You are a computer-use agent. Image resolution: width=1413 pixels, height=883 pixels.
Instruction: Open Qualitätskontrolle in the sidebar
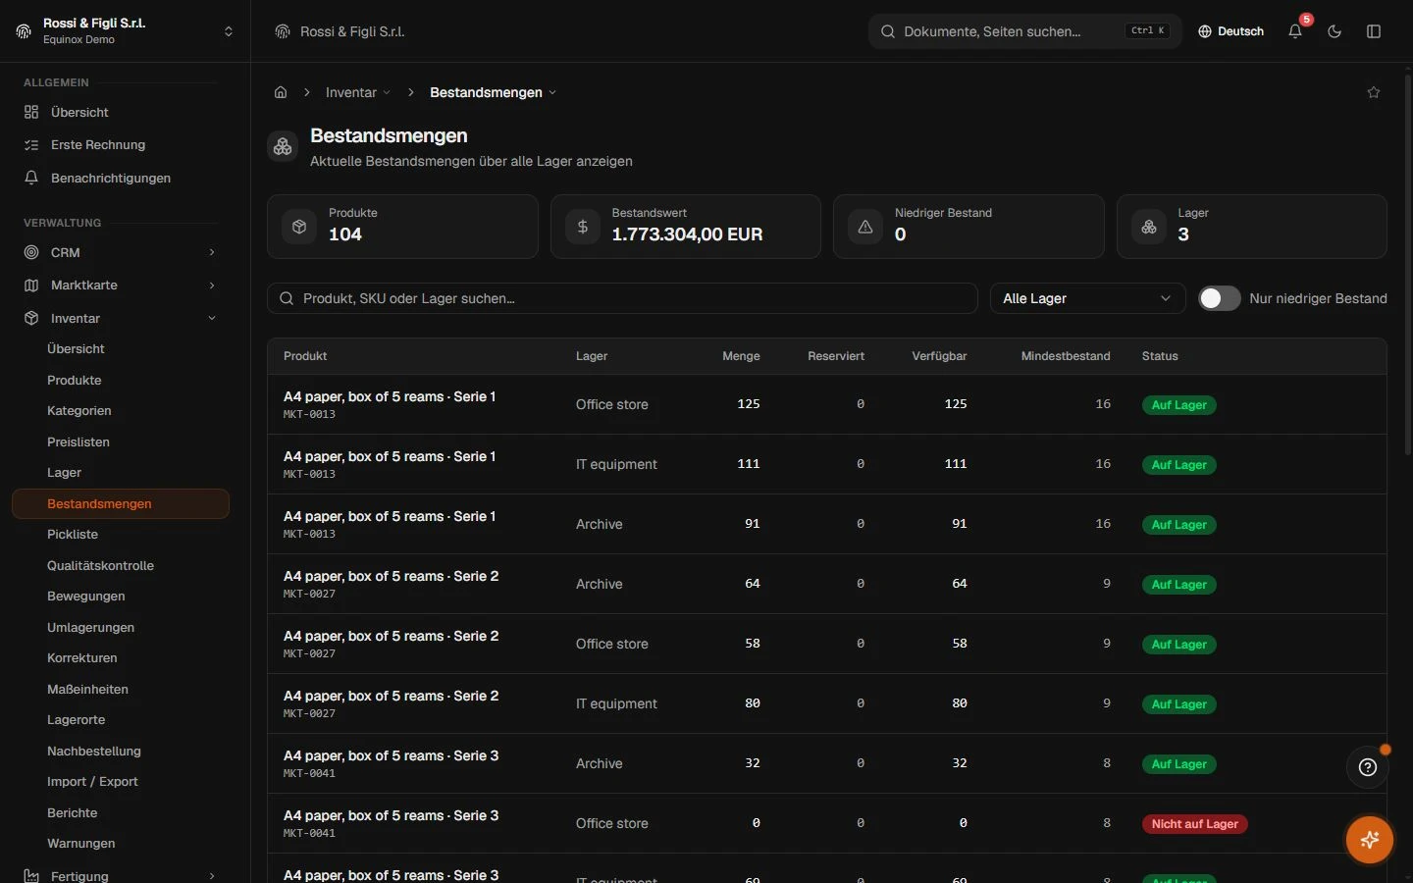[x=100, y=565]
